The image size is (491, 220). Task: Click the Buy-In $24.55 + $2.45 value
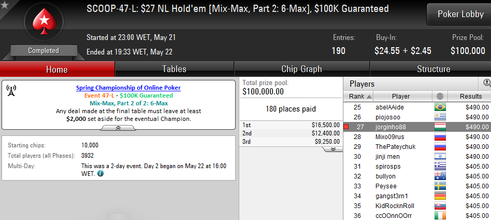[403, 50]
